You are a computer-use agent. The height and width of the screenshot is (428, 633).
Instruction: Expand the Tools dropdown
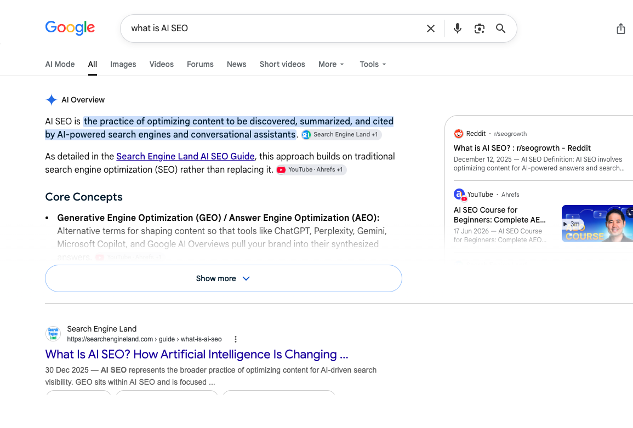(373, 64)
